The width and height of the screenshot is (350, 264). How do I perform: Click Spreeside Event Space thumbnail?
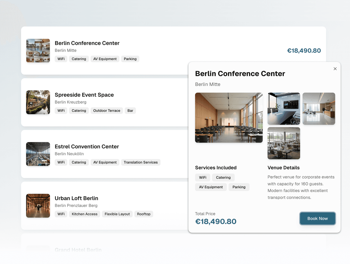tap(38, 102)
